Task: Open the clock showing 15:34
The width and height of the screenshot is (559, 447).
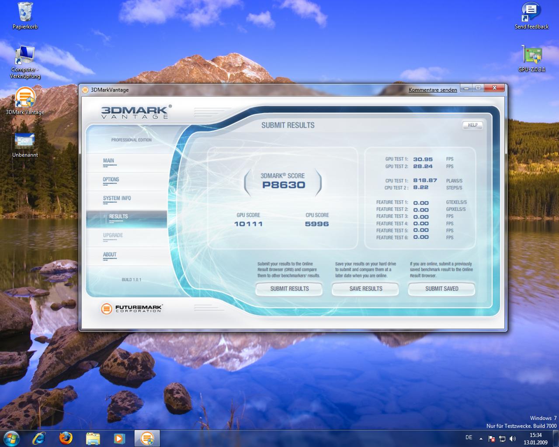Action: click(535, 438)
